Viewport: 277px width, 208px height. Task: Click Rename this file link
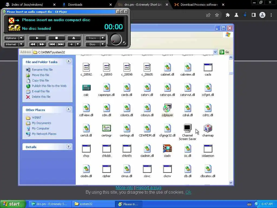(x=42, y=70)
